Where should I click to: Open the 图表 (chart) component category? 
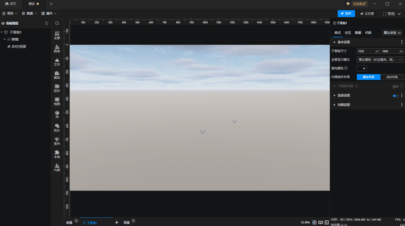click(57, 49)
